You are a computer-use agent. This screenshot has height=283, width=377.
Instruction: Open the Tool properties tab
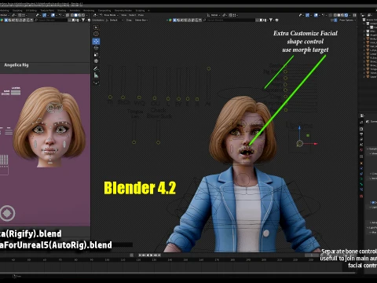pos(361,122)
